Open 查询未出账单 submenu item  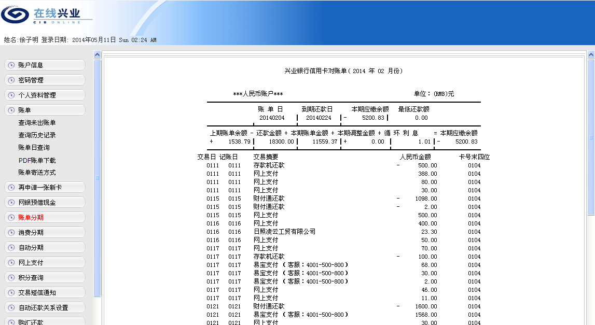click(x=37, y=123)
